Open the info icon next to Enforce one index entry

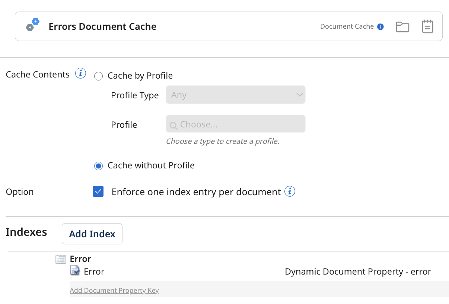290,191
